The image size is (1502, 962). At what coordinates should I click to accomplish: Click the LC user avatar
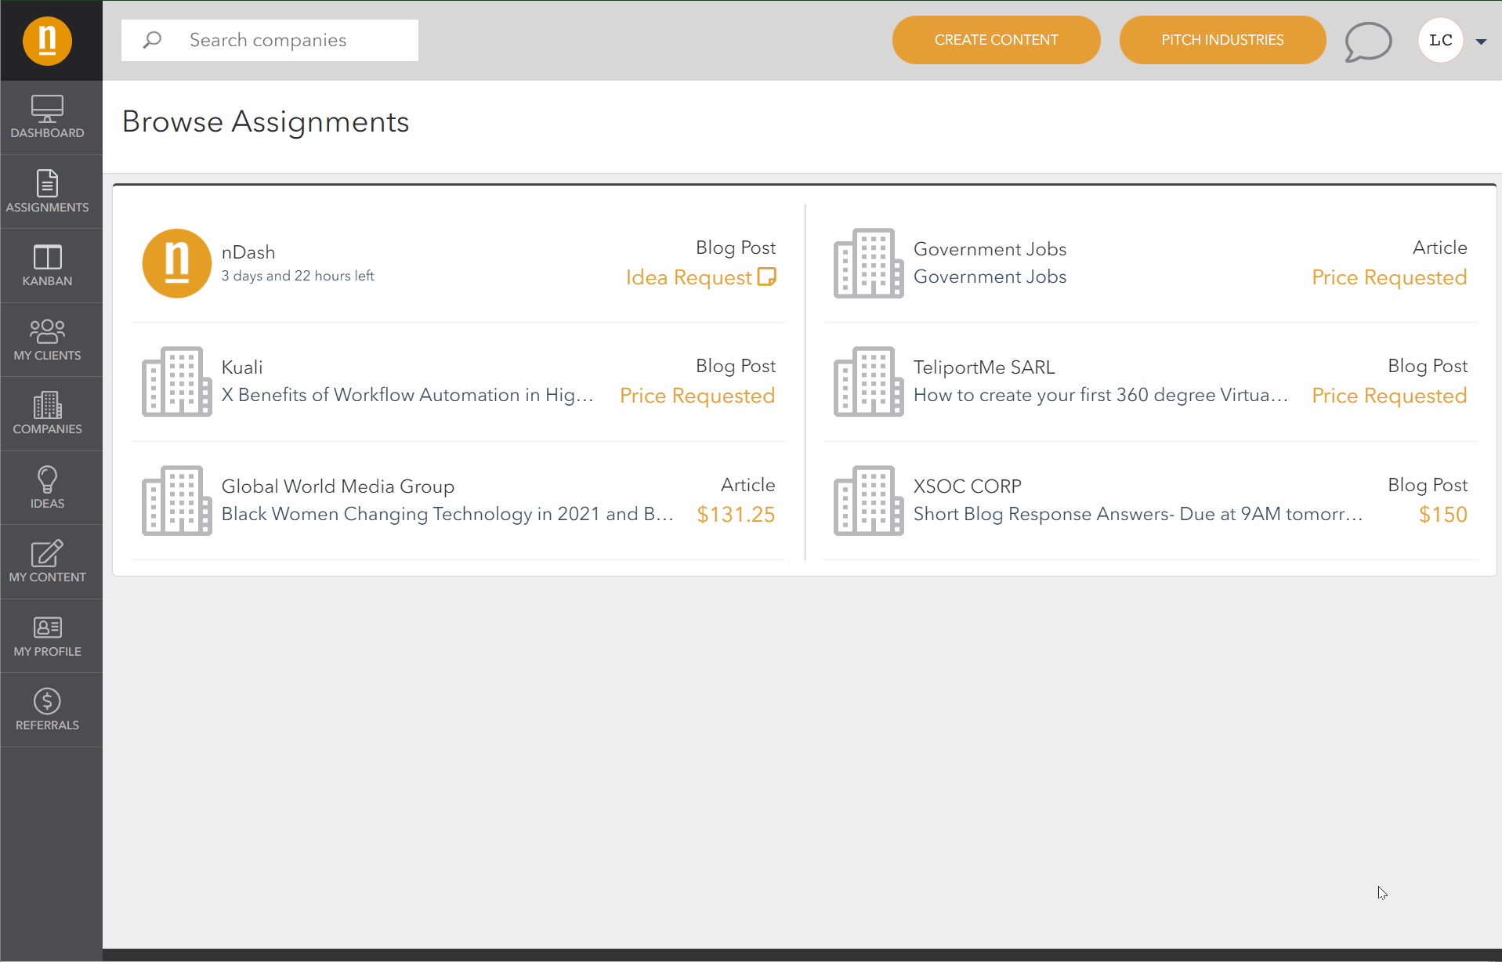coord(1441,40)
